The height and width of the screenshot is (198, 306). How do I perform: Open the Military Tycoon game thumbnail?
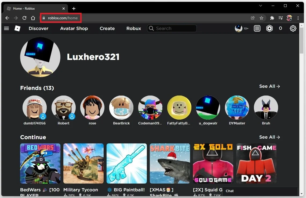pos(83,163)
